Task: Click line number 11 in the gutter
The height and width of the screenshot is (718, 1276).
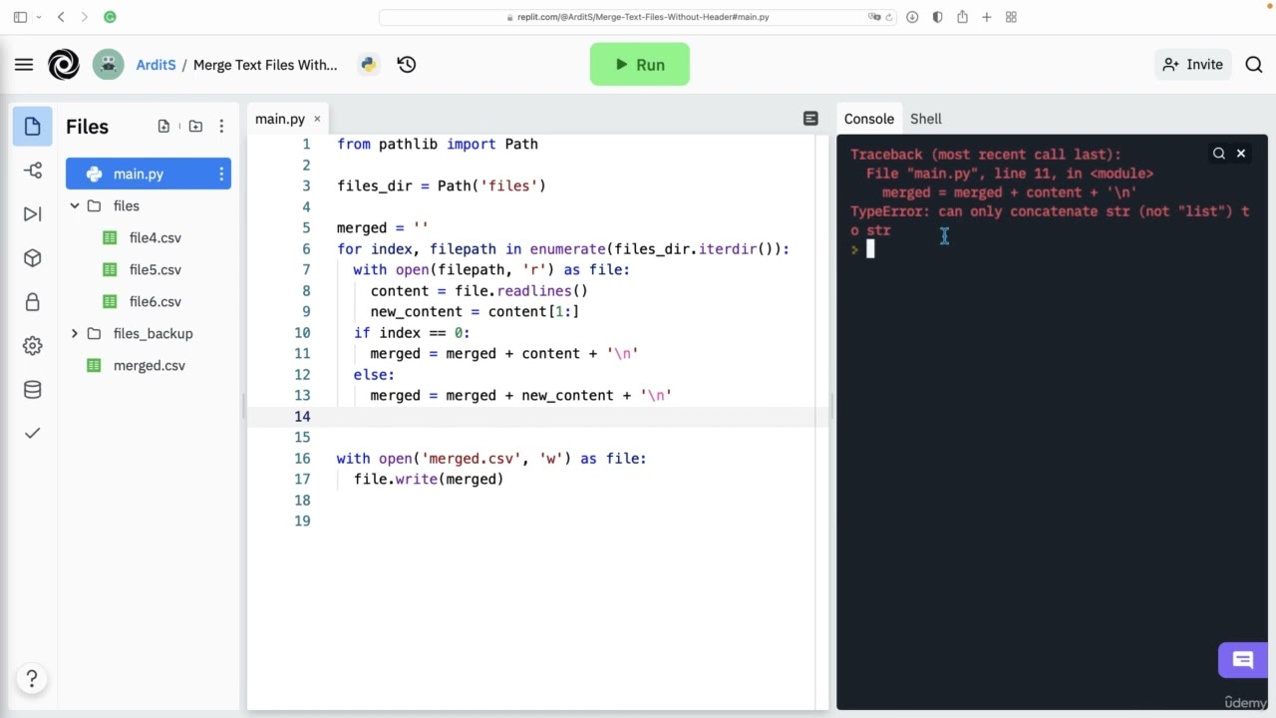Action: 302,353
